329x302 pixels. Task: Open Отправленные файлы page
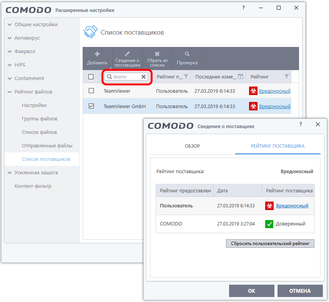(47, 145)
